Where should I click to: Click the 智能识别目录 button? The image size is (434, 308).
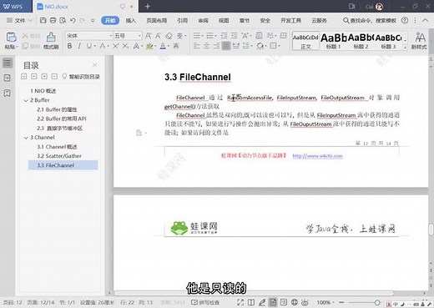(81, 77)
